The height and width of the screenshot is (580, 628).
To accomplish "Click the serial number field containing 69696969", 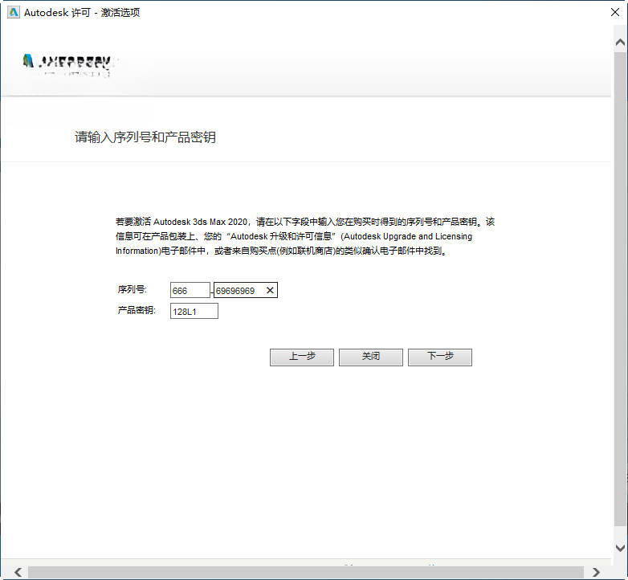I will 246,290.
